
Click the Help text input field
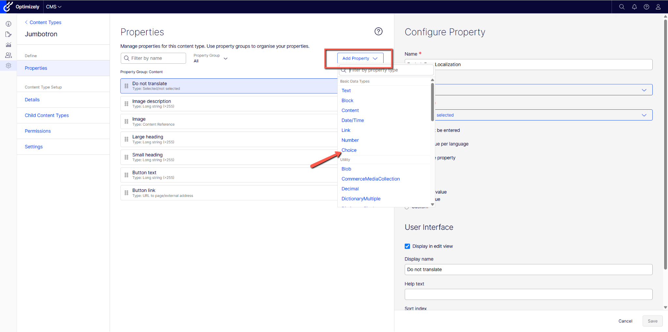(528, 294)
